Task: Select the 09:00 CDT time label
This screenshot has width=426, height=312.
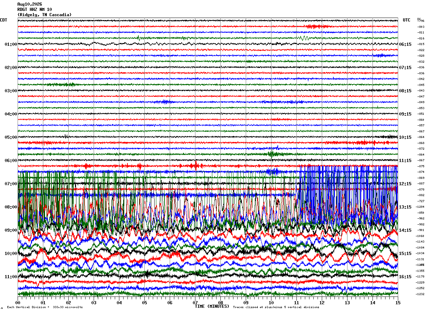Action: click(11, 230)
